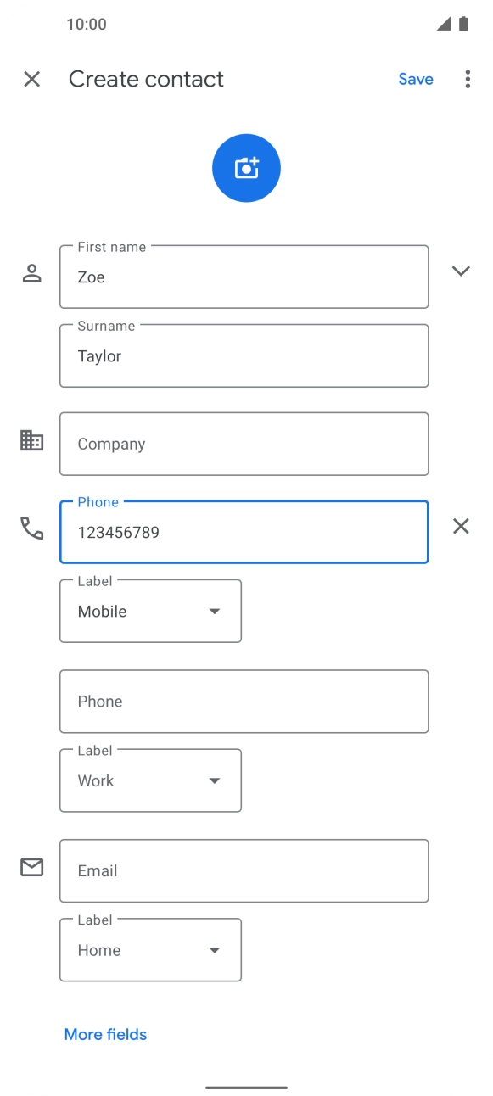Expand additional name fields with the chevron
Screen dimensions: 493x1096
coord(461,271)
